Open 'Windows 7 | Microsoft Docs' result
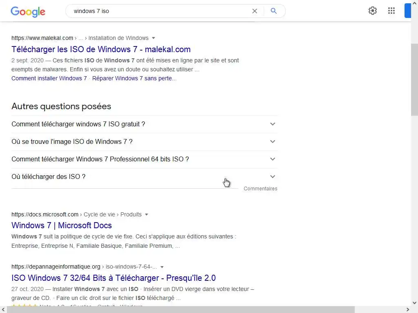The height and width of the screenshot is (313, 418). click(62, 225)
